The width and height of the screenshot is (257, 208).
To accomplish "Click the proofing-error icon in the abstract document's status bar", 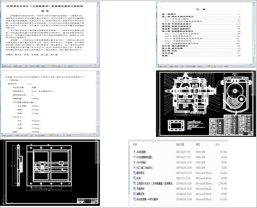I will click(26, 66).
